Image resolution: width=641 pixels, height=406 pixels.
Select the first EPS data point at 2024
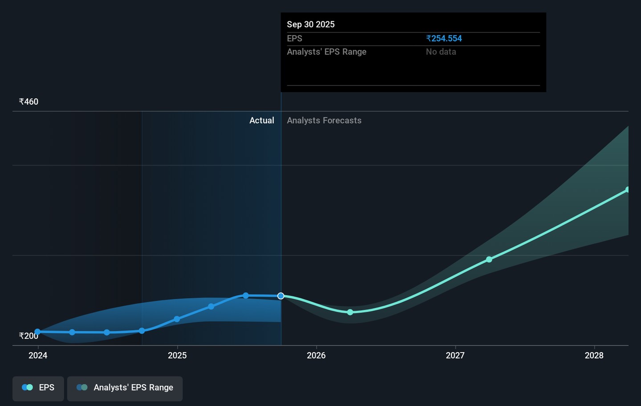tap(38, 332)
